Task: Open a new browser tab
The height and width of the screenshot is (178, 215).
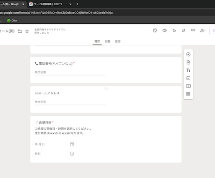Action: click(x=78, y=4)
